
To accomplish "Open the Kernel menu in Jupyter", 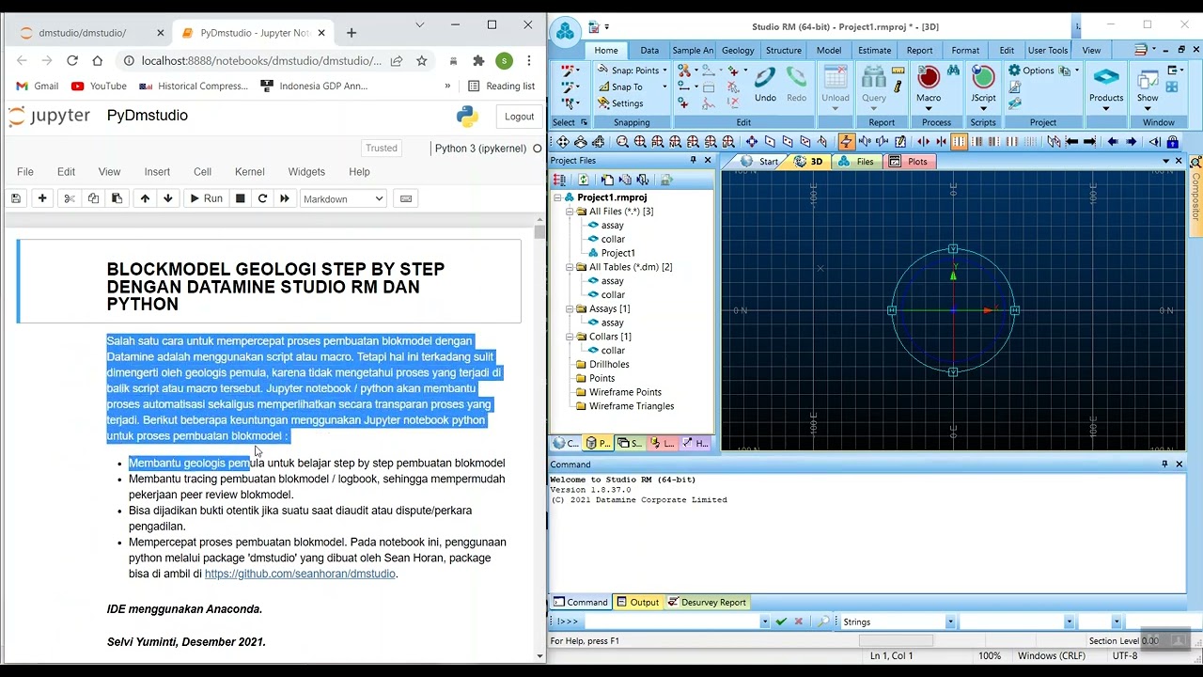I will [x=249, y=172].
